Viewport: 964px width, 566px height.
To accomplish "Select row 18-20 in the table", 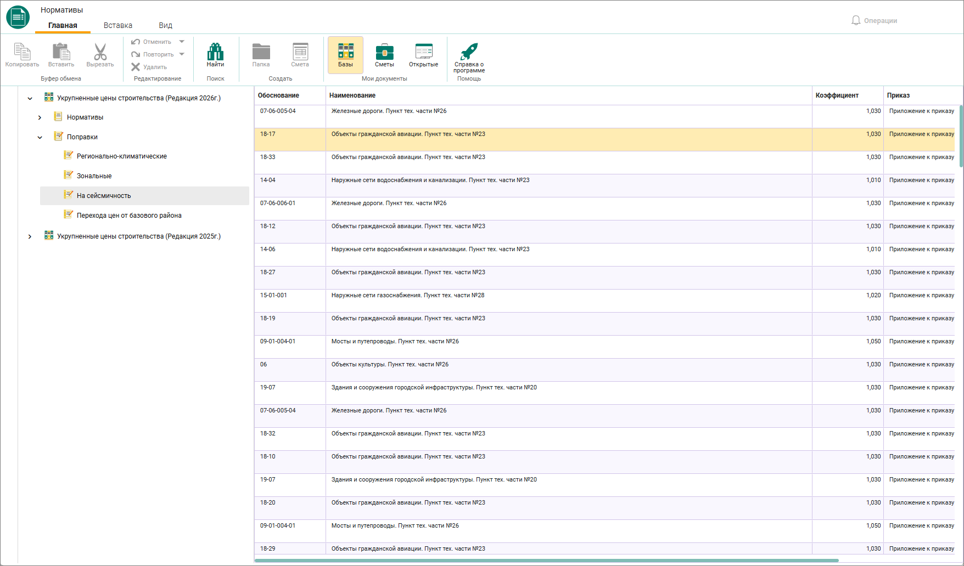I will point(604,508).
